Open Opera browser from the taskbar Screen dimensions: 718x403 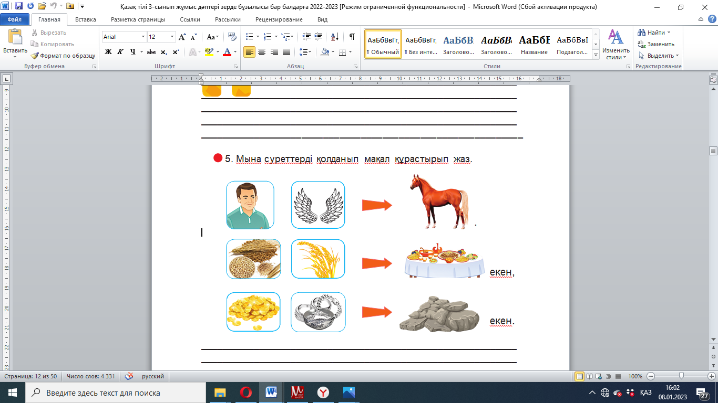pyautogui.click(x=245, y=393)
